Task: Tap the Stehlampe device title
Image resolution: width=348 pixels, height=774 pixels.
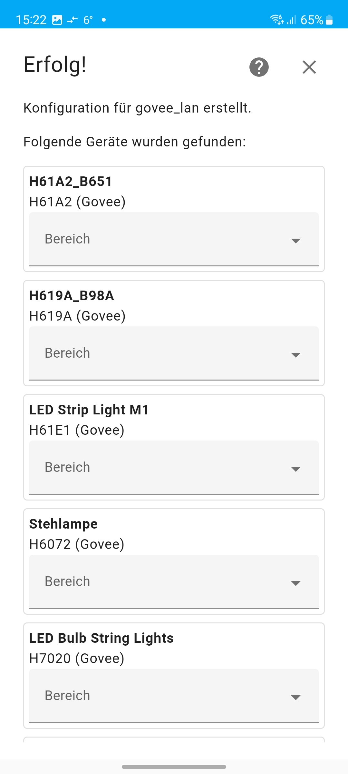Action: point(63,524)
